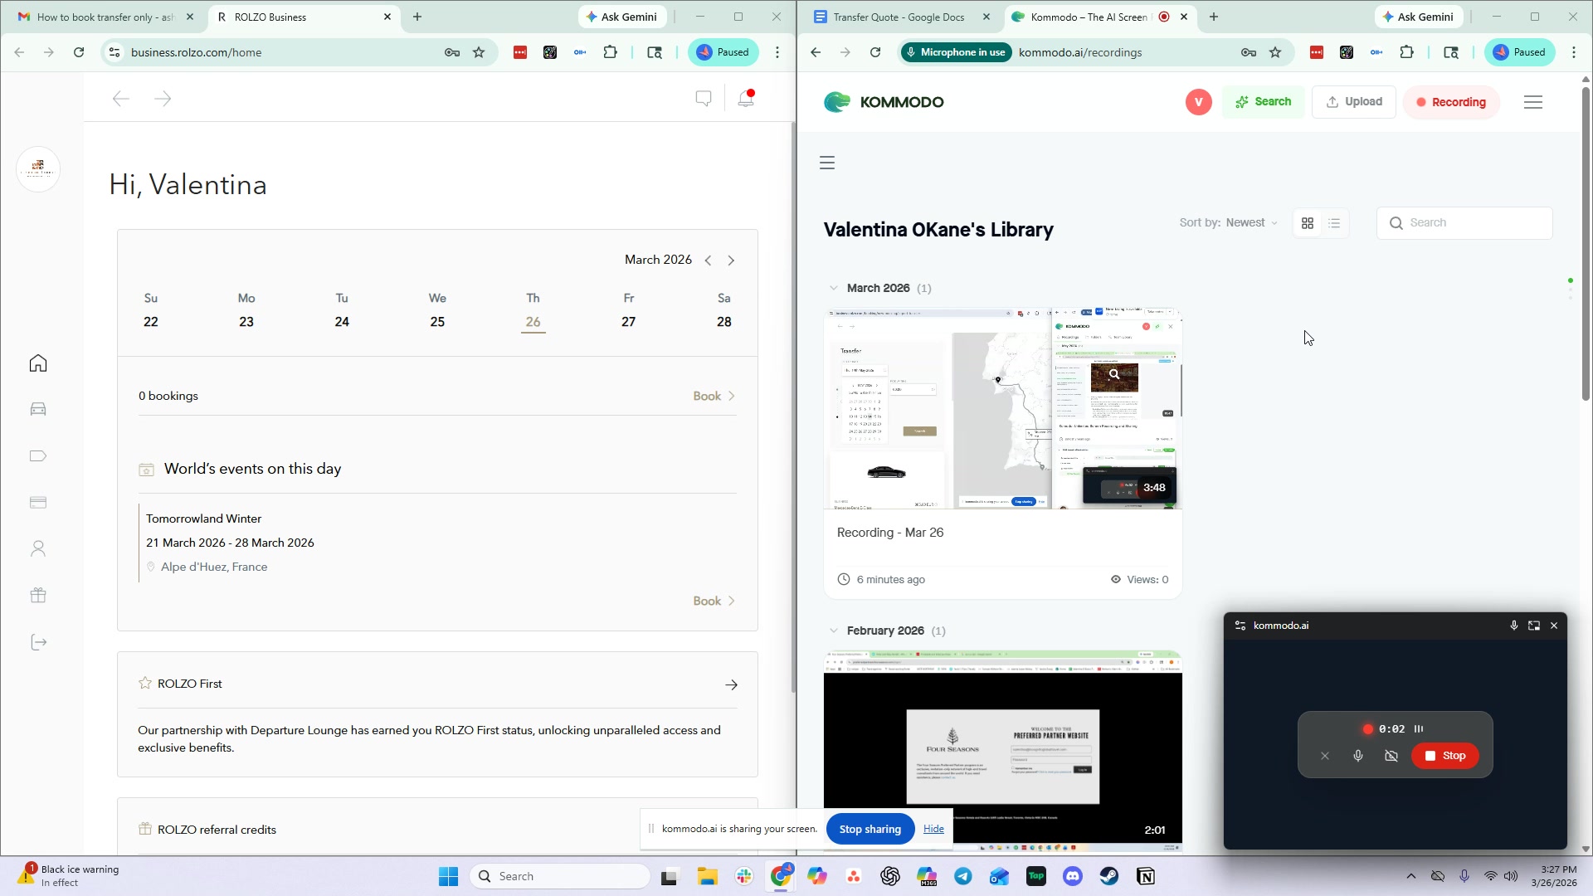1593x896 pixels.
Task: Open the payment card sidebar icon
Action: (38, 503)
